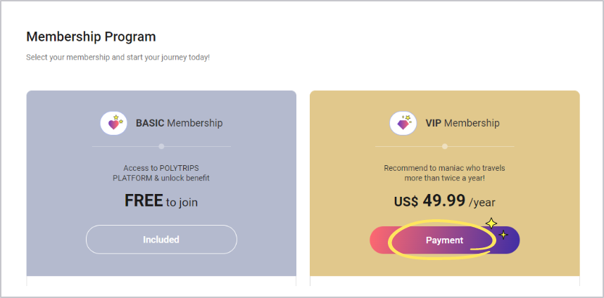Click the BASIC Membership title text
This screenshot has height=298, width=604.
coord(179,123)
